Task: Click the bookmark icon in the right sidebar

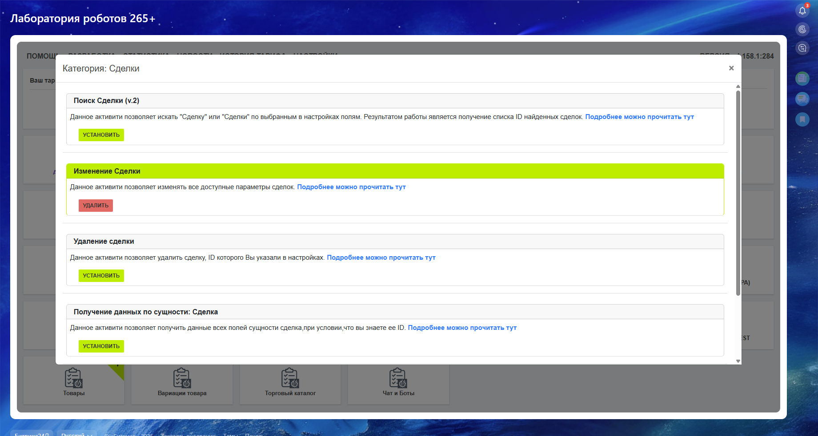Action: (x=802, y=119)
